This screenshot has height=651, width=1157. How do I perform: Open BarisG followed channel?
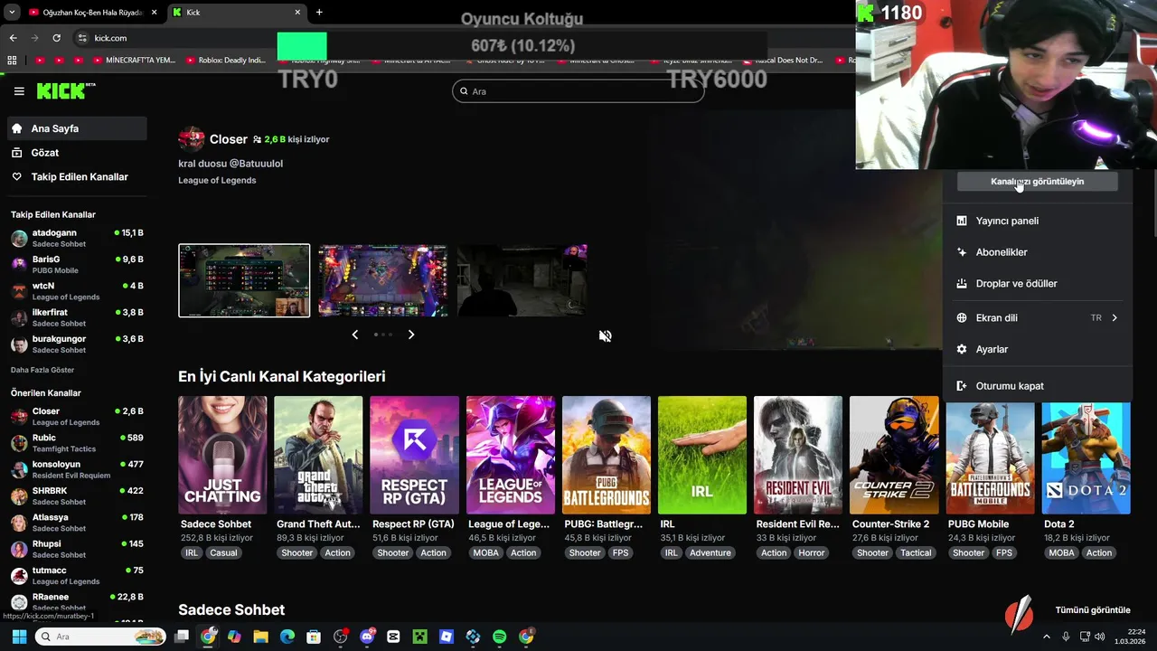[x=77, y=265]
